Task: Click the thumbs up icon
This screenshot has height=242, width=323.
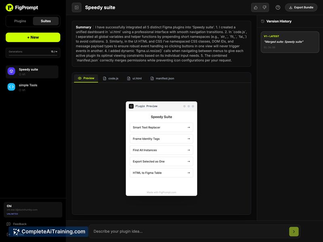Action: coord(256,7)
